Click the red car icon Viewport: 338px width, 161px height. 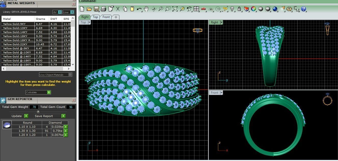point(203,9)
